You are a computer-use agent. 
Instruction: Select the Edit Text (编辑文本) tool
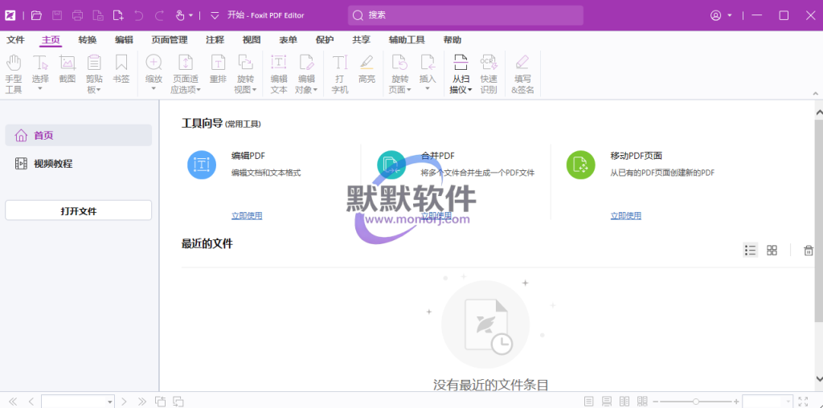[279, 73]
